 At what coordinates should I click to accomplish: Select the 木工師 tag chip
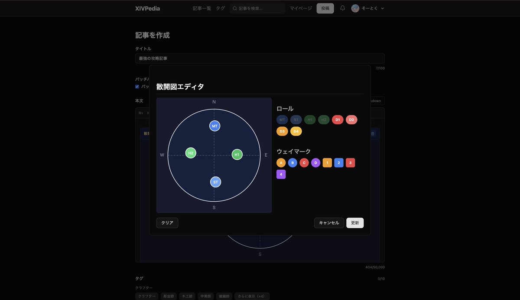pyautogui.click(x=187, y=296)
